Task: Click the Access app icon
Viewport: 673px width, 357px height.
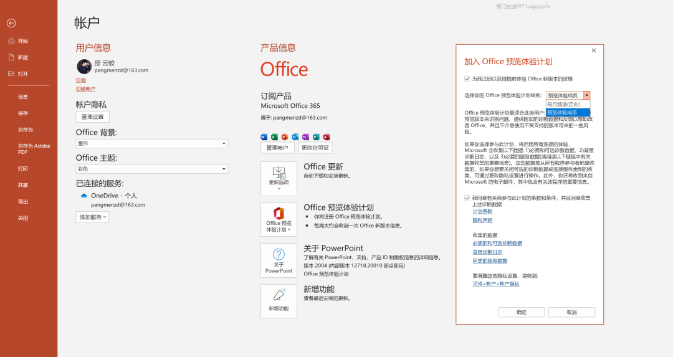Action: (326, 137)
